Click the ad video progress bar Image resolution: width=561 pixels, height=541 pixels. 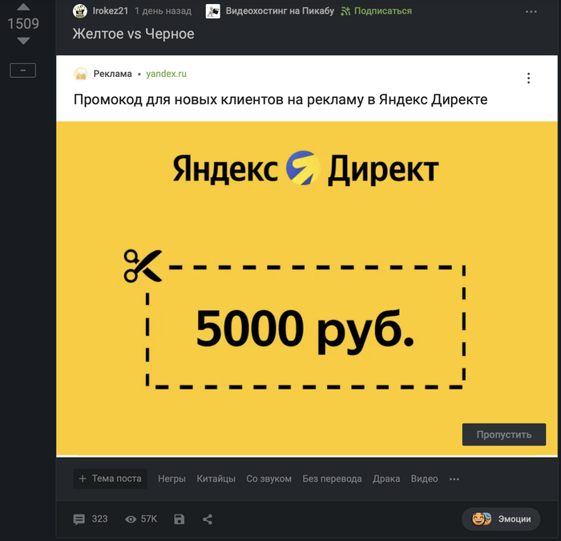point(307,456)
